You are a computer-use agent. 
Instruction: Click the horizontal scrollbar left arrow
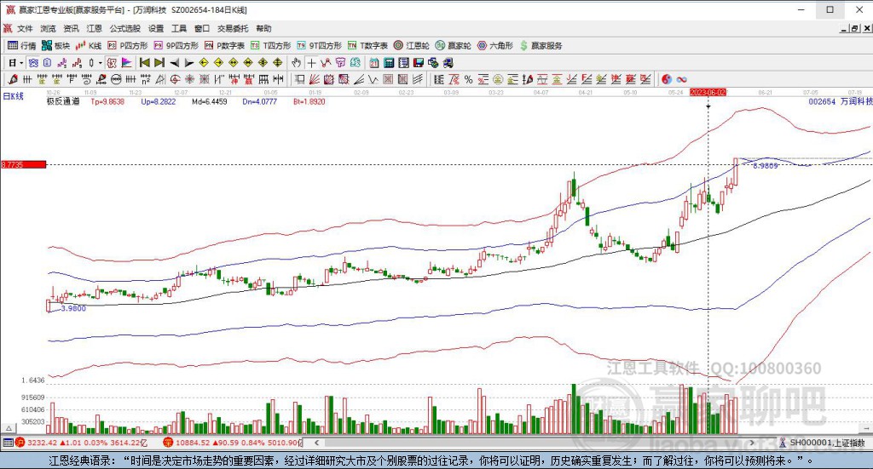pyautogui.click(x=316, y=443)
